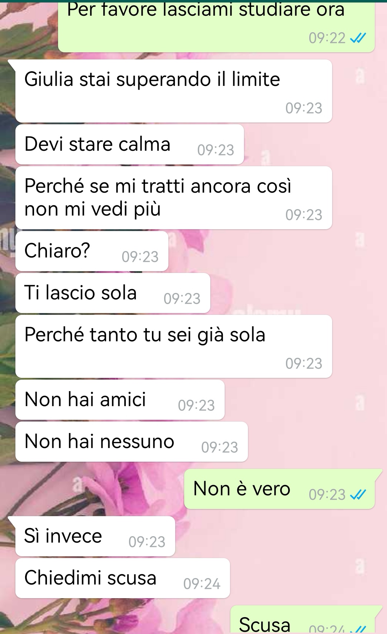The height and width of the screenshot is (634, 387).
Task: Select the 'Non hai nessuno' message bubble
Action: pos(132,442)
